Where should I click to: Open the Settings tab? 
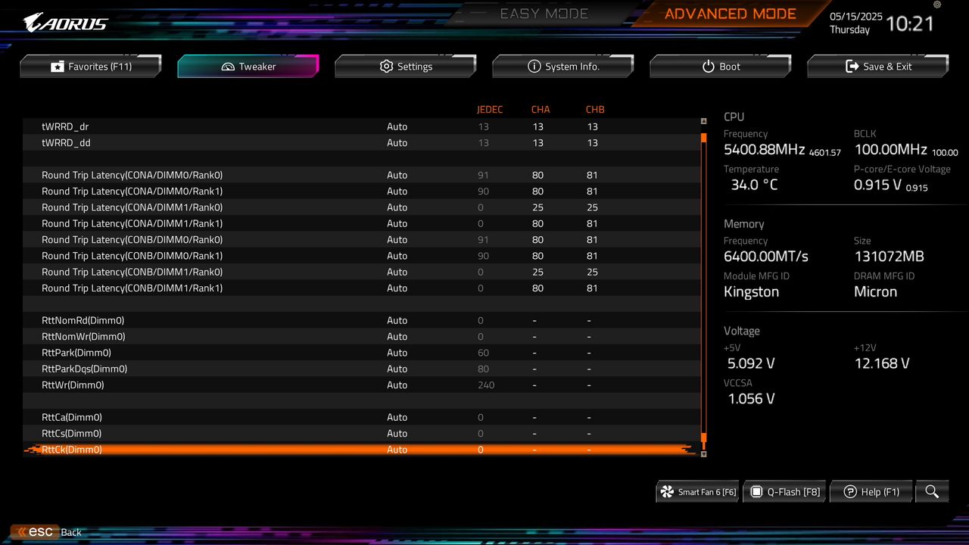pos(406,67)
